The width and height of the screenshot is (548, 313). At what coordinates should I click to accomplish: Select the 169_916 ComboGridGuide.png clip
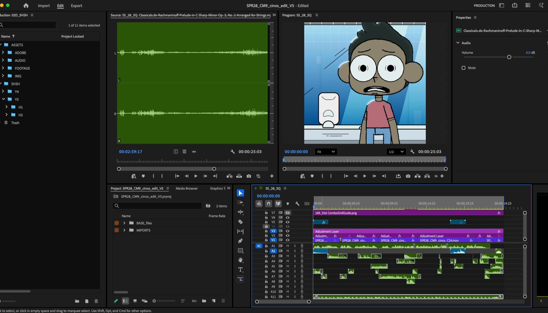(x=408, y=213)
